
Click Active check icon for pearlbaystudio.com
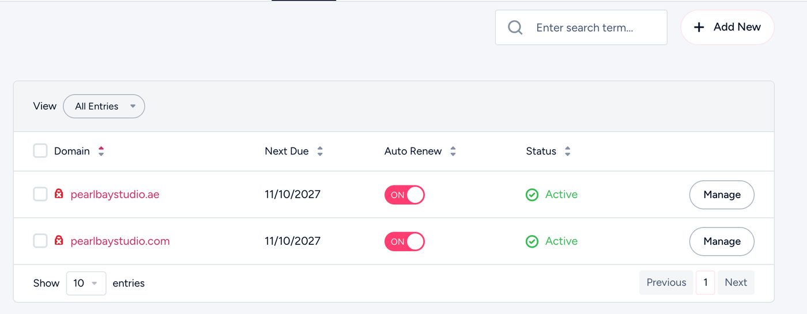[532, 241]
